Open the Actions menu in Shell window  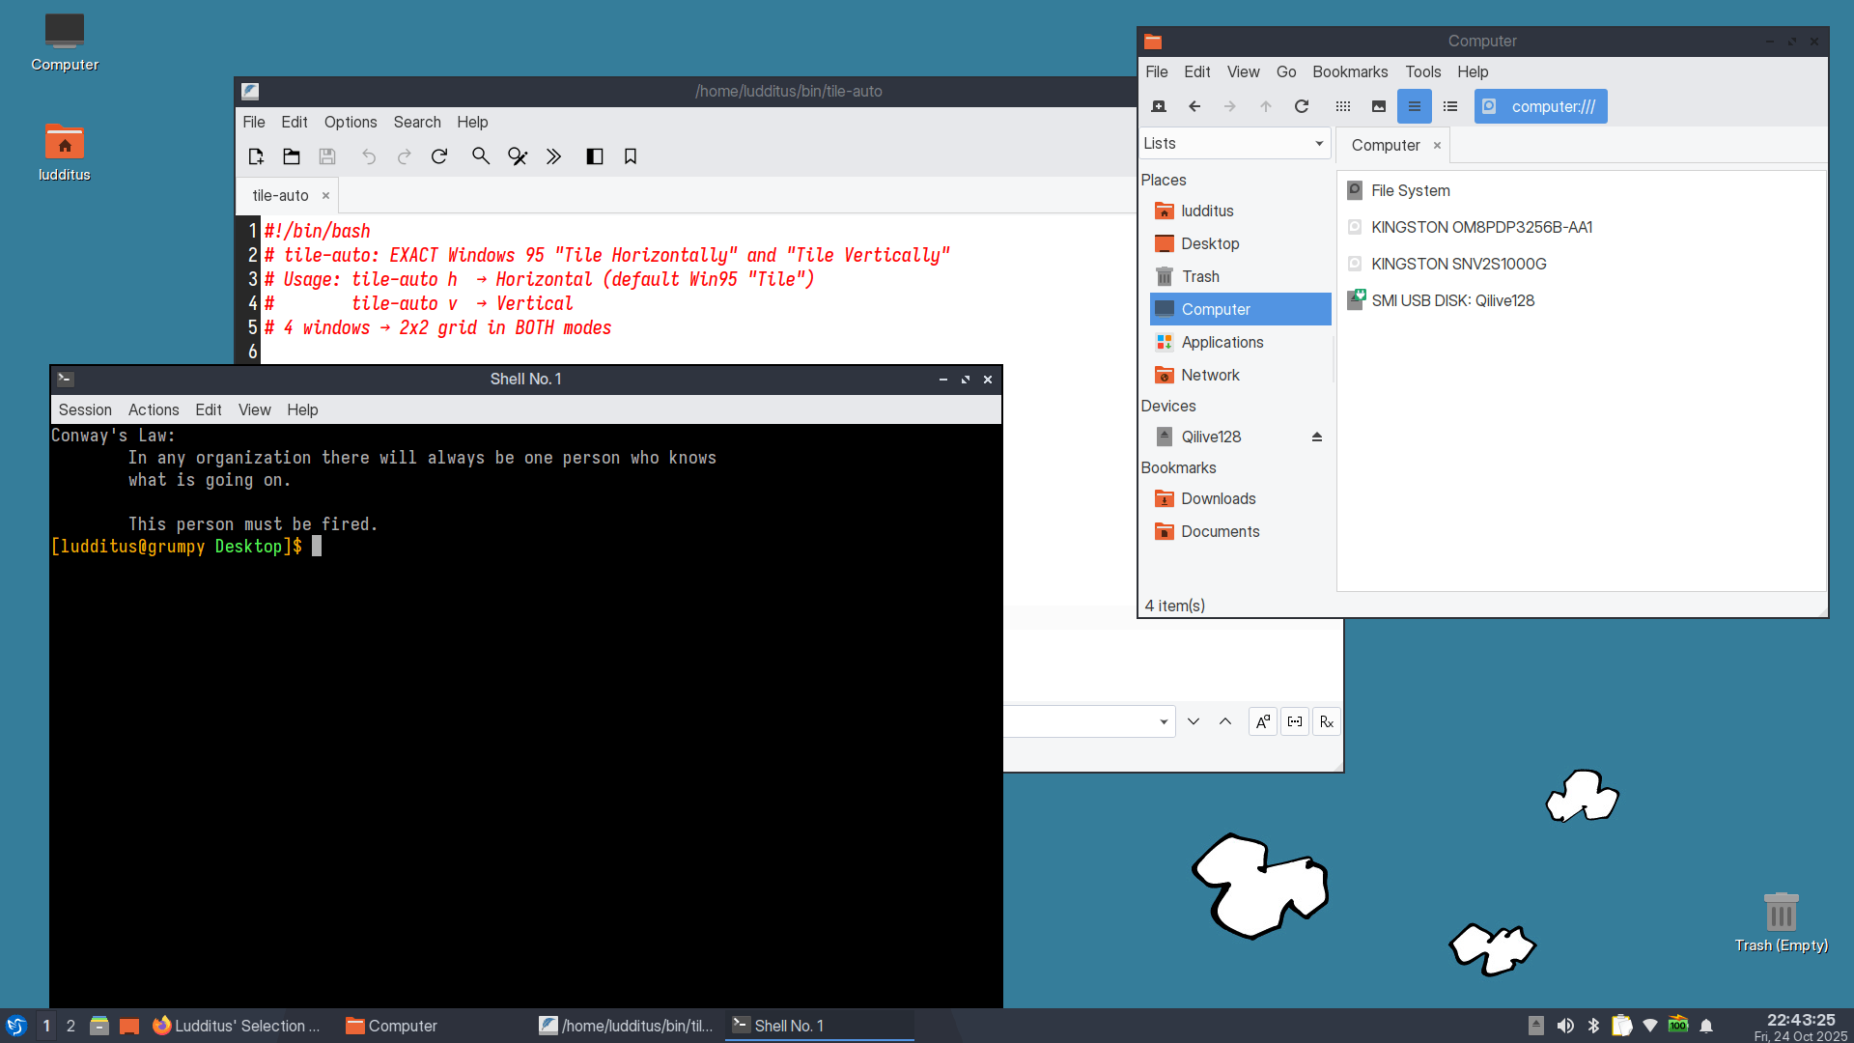pyautogui.click(x=154, y=409)
